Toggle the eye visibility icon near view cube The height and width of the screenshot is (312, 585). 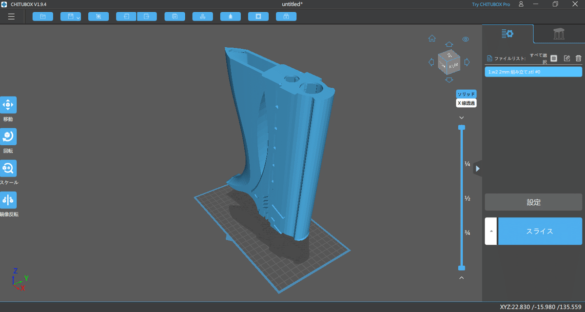(466, 39)
